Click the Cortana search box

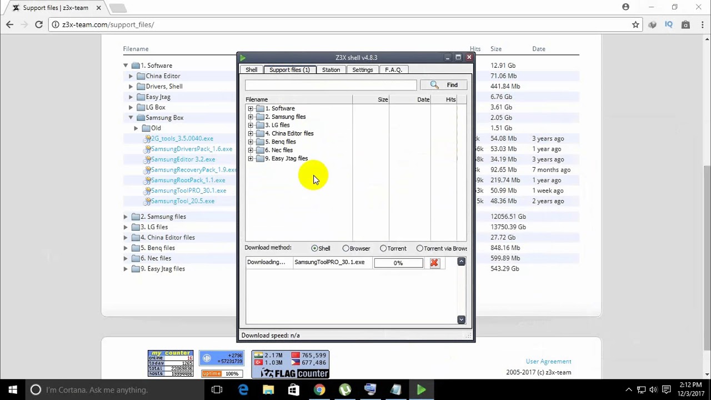114,390
